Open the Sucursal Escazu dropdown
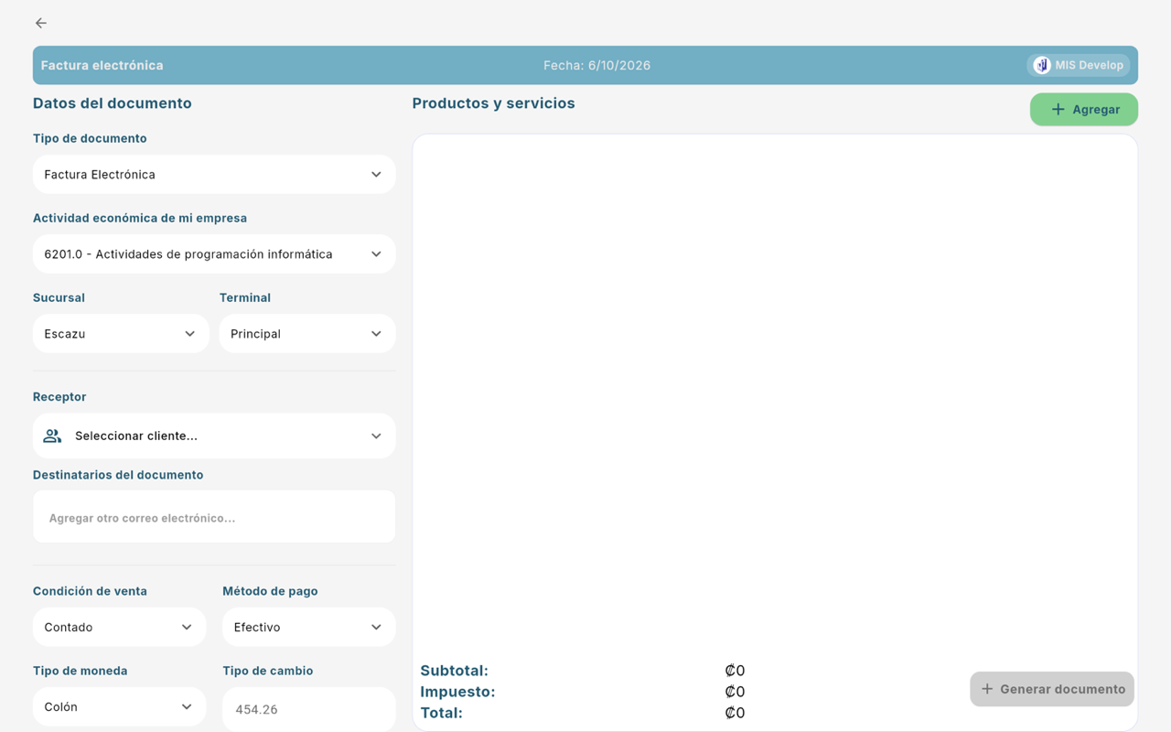 (x=121, y=333)
